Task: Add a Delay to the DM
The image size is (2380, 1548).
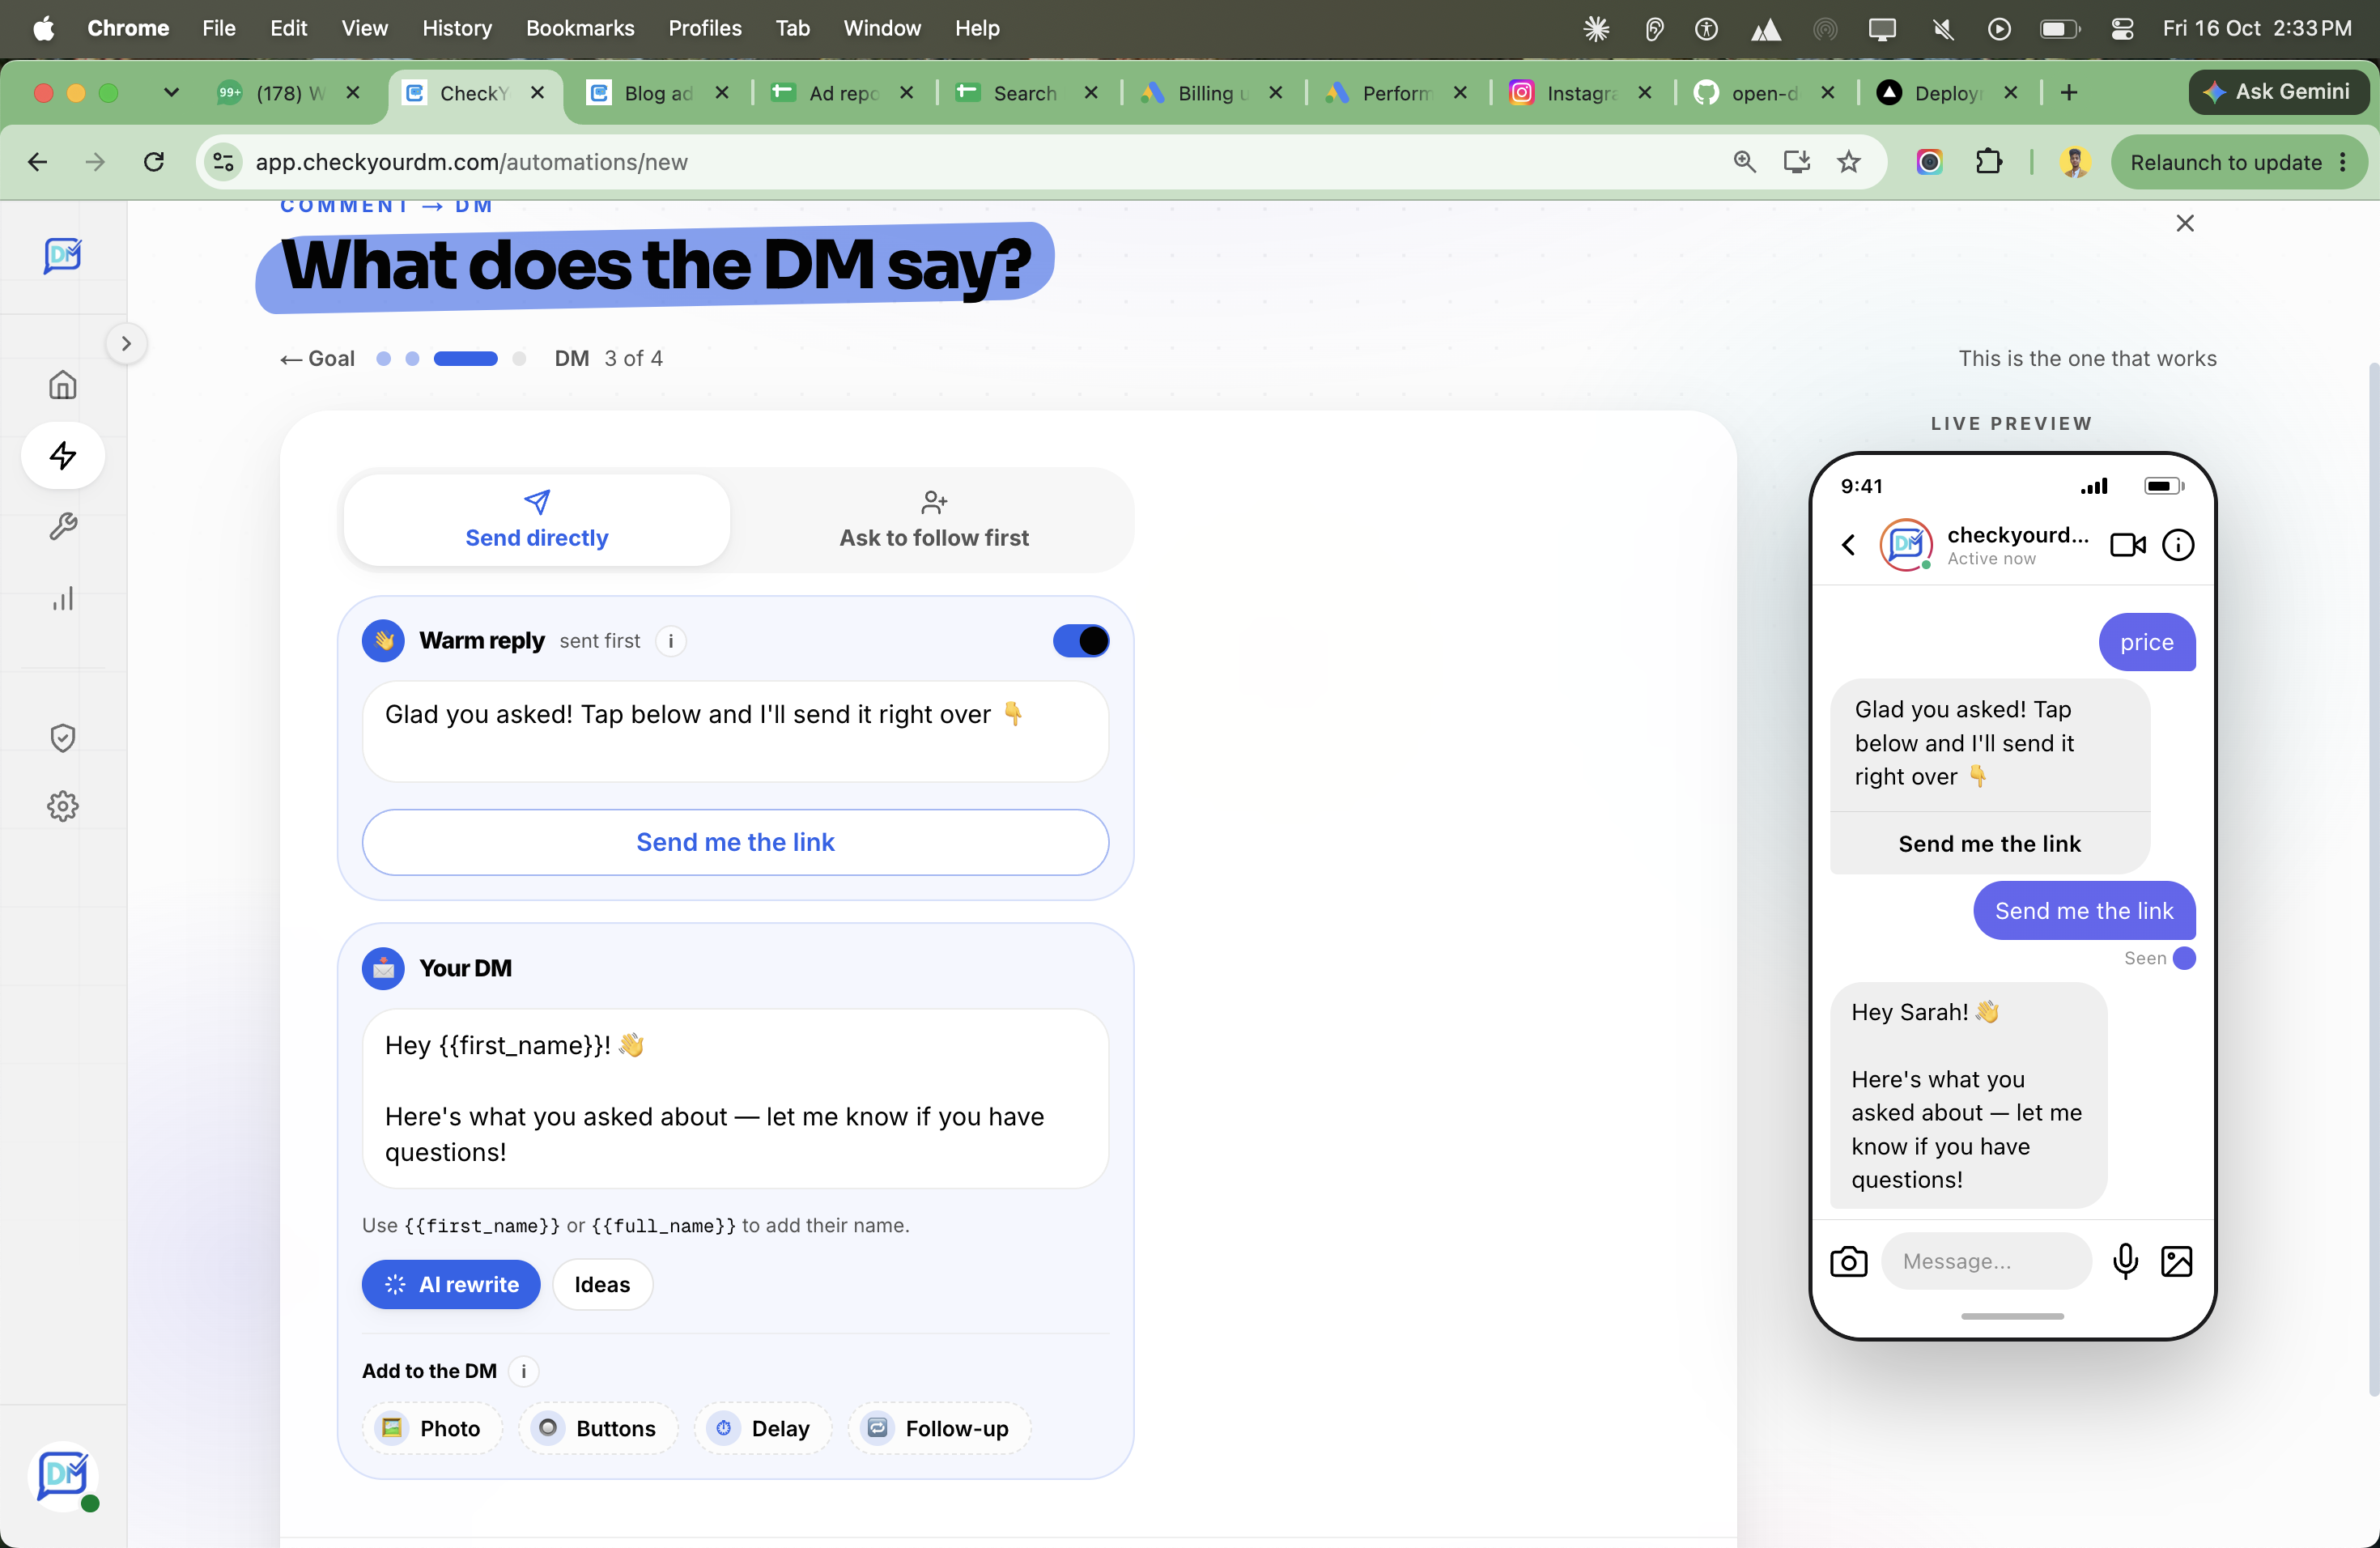Action: [x=763, y=1428]
